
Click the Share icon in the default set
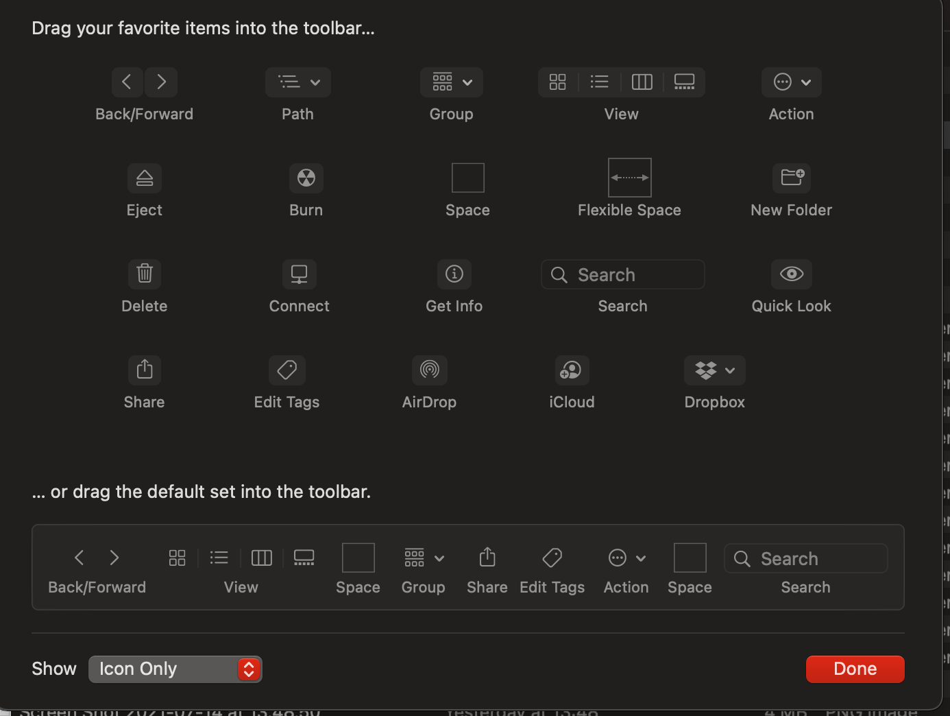click(487, 558)
